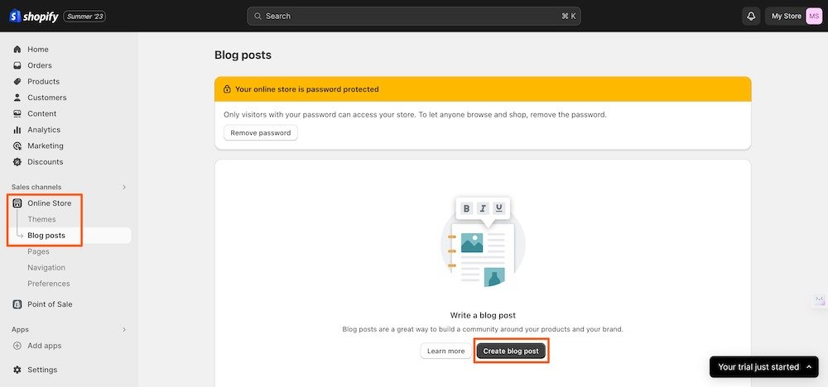Open Themes under Online Store
This screenshot has width=828, height=387.
click(41, 219)
